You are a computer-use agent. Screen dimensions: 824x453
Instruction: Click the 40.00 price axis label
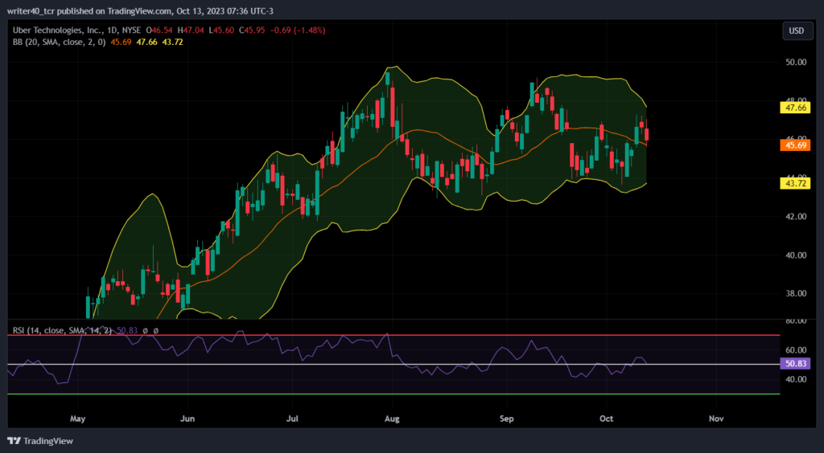tap(795, 255)
